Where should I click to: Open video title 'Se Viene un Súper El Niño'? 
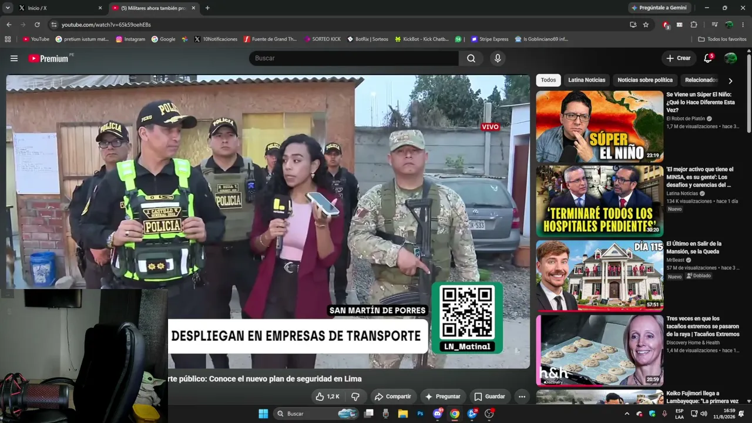[x=700, y=102]
